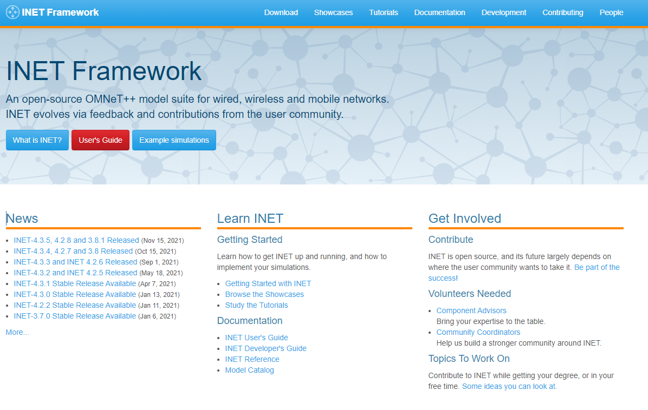Viewport: 648px width, 410px height.
Task: Click the Contribute subheading
Action: click(x=450, y=240)
